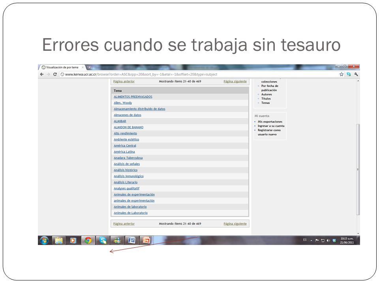Select the Visualización de por tema tab
Viewport: 379px width, 284px height.
click(x=62, y=67)
